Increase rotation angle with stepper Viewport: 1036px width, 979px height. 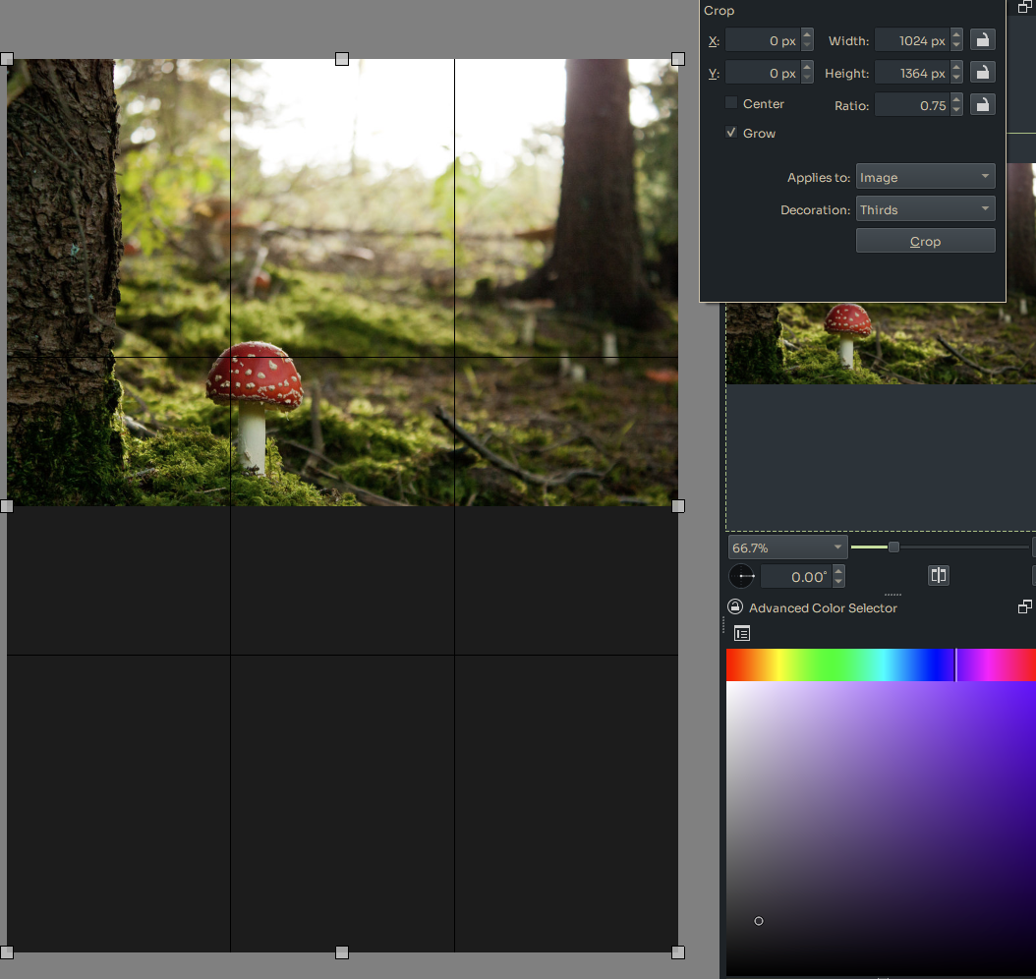tap(838, 571)
